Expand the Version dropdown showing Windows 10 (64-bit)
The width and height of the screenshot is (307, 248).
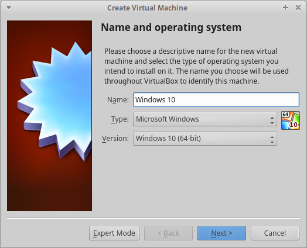tap(205, 139)
